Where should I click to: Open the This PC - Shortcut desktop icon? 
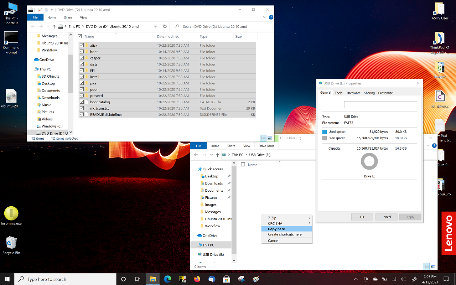(11, 14)
